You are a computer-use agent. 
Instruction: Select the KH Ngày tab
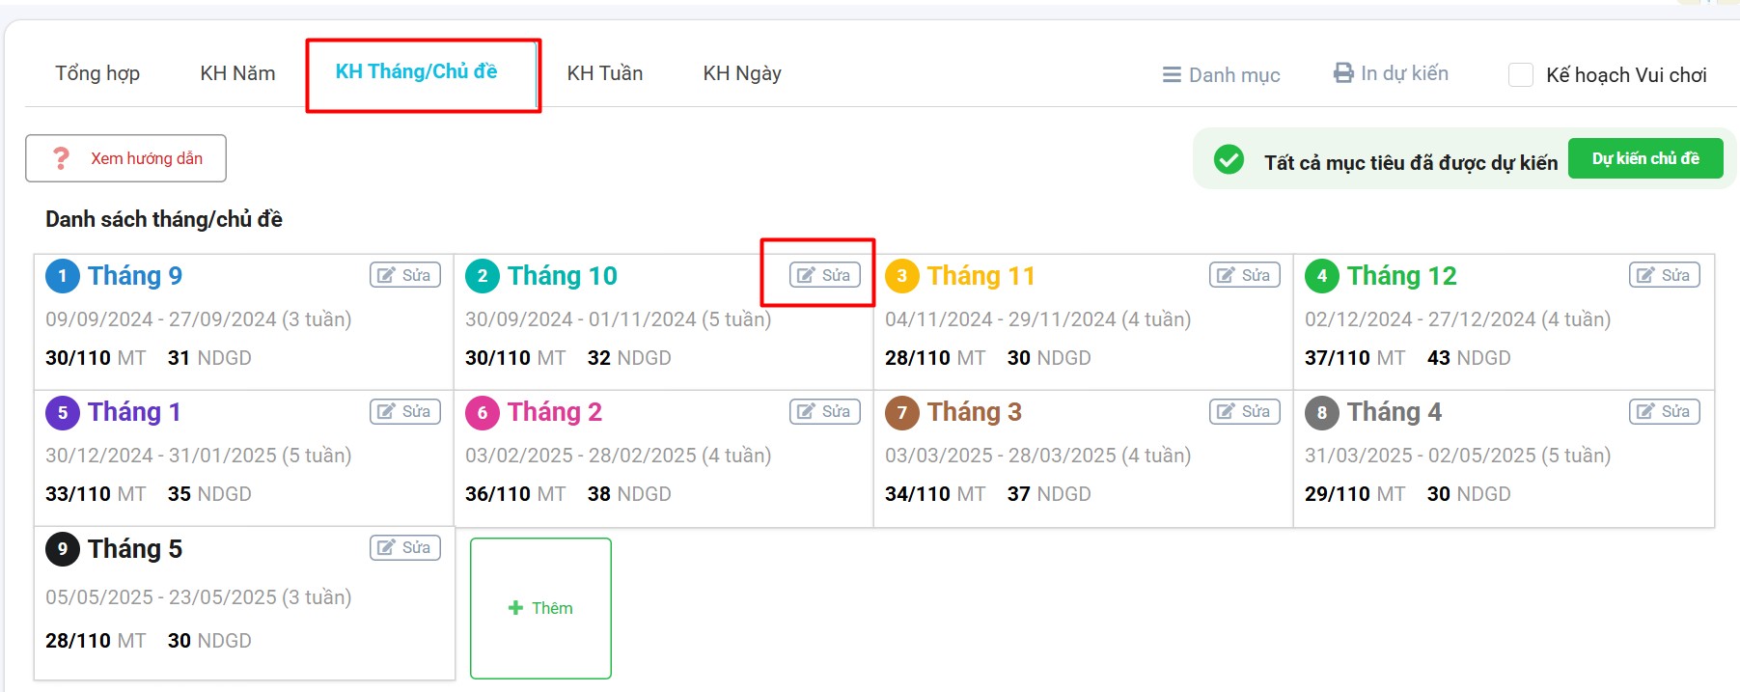tap(741, 73)
